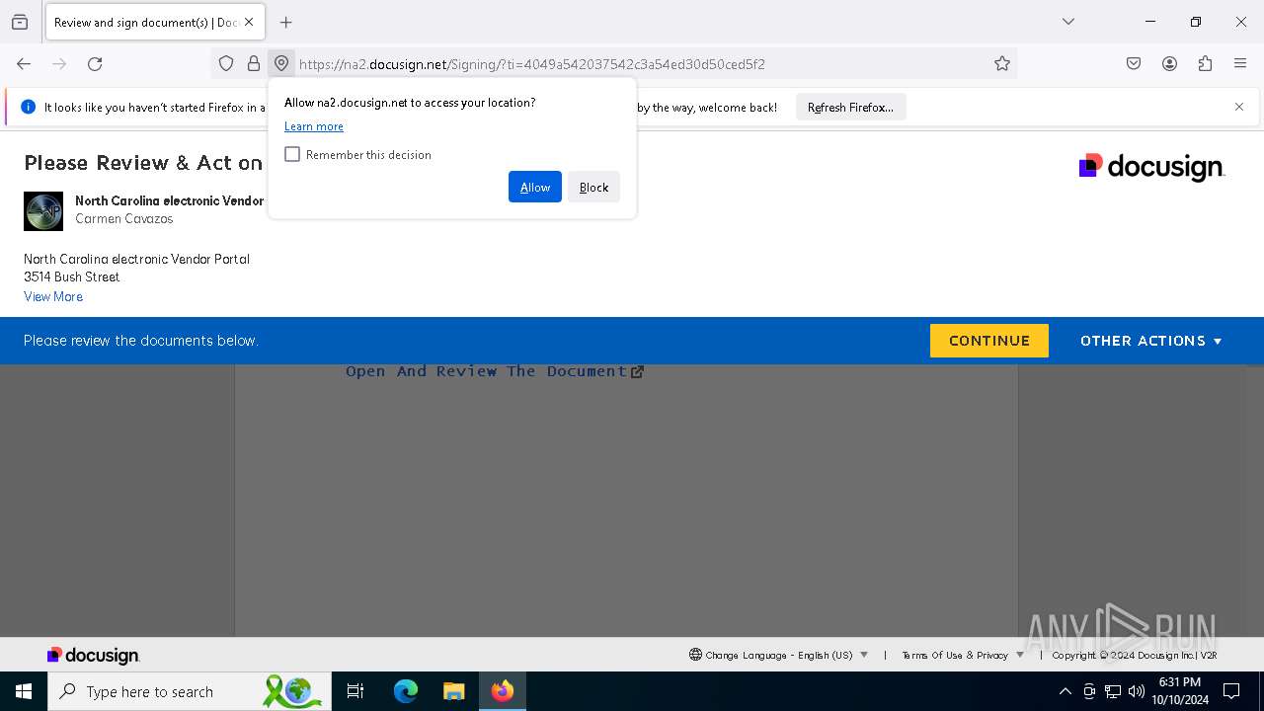Open the clock showing 6:31 PM

click(x=1180, y=691)
